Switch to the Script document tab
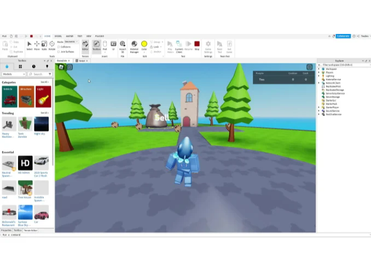Image resolution: width=371 pixels, height=278 pixels. [x=82, y=61]
